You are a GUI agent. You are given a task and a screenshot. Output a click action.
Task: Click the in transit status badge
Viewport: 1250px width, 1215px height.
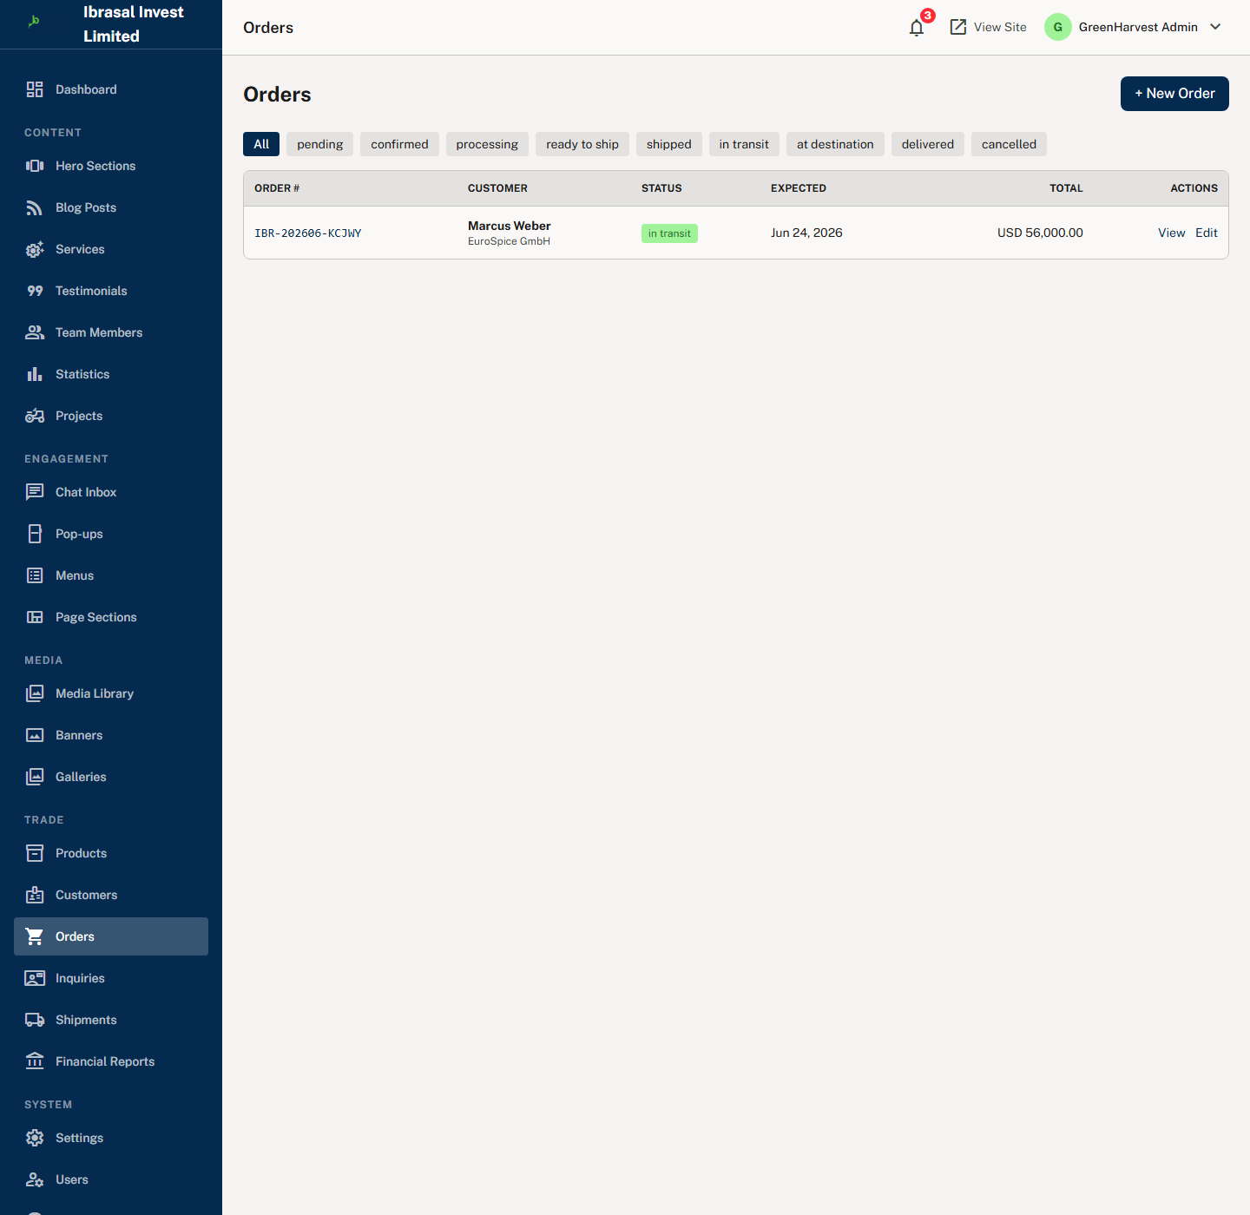669,233
